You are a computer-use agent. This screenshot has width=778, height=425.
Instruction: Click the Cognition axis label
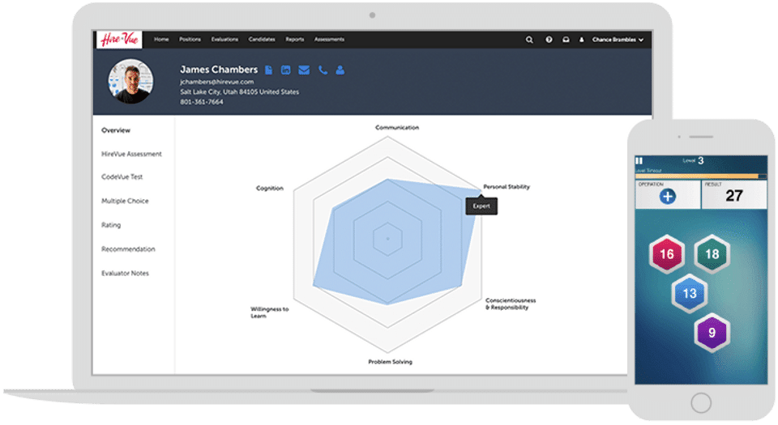[x=269, y=189]
